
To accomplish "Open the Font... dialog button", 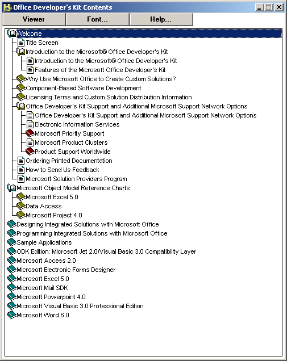I will coord(98,19).
